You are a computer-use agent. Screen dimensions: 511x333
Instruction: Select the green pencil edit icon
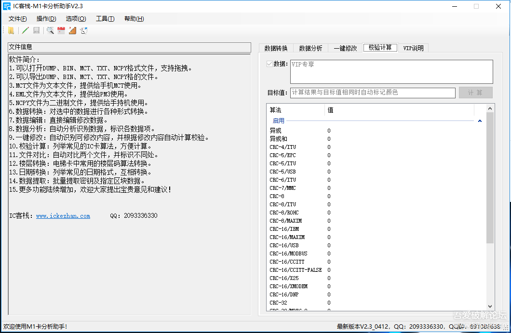pos(26,31)
